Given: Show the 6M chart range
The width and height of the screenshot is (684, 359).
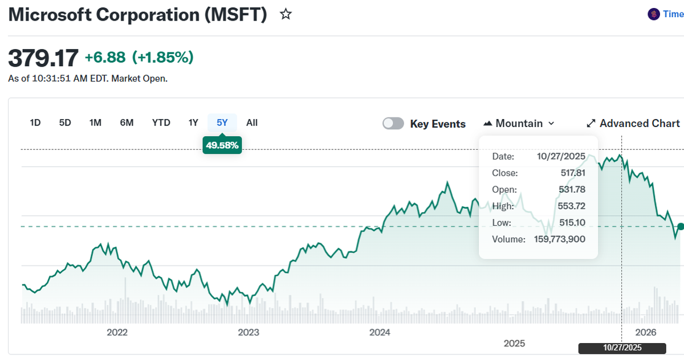Looking at the screenshot, I should pyautogui.click(x=127, y=123).
